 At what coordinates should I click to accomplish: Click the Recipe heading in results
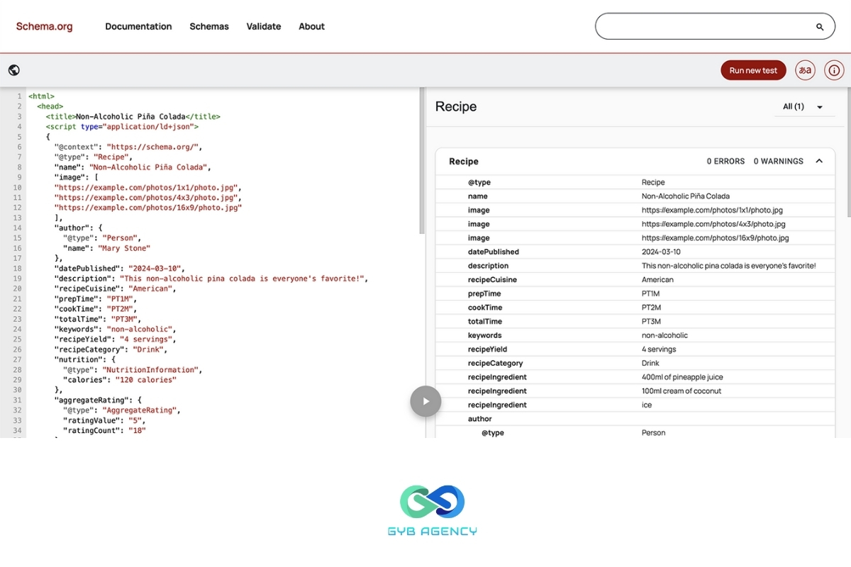456,106
